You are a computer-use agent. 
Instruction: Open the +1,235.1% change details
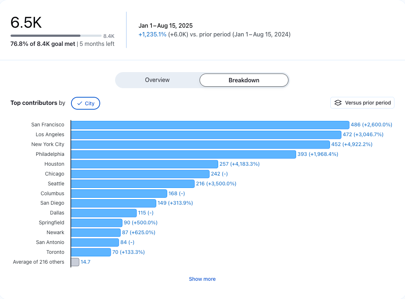tap(152, 34)
